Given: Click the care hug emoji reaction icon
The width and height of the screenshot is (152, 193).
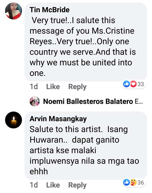Looking at the screenshot, I should click(x=134, y=182).
